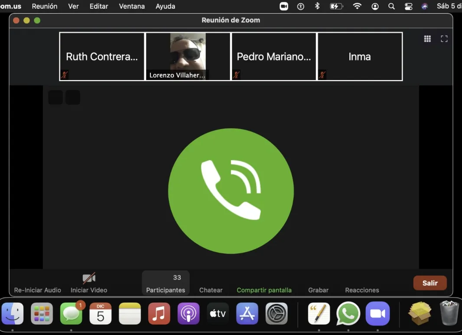Switch to gallery view grid icon
This screenshot has height=335, width=462.
[x=427, y=39]
